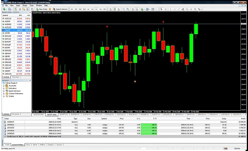
Task: Expand the Indicators tree node
Action: click(x=4, y=89)
